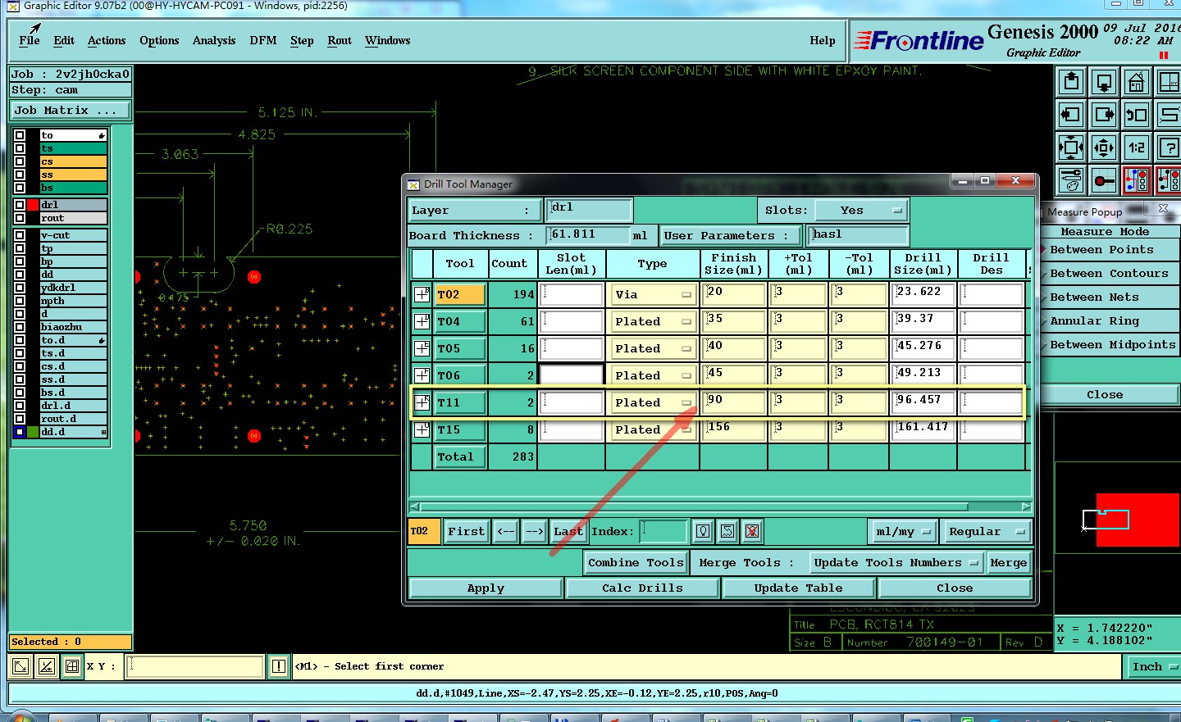
Task: Click the Calc Drills button
Action: point(641,588)
